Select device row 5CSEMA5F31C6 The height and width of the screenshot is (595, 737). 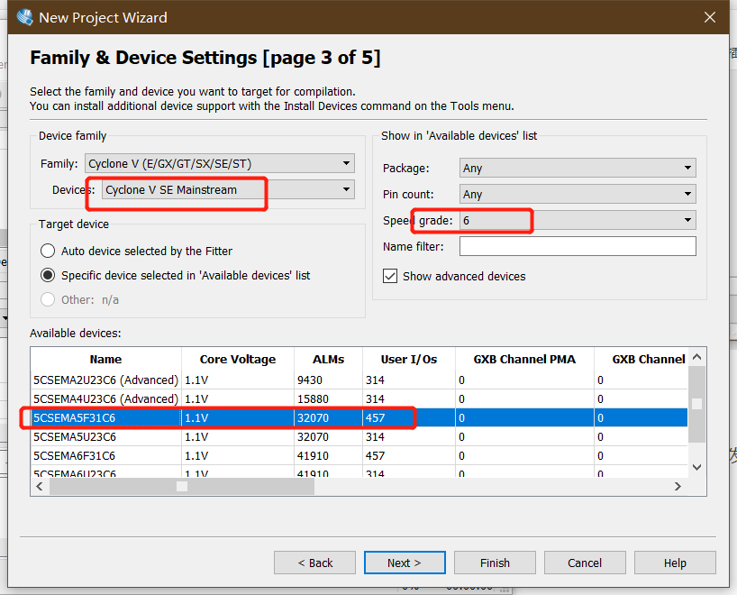point(359,417)
